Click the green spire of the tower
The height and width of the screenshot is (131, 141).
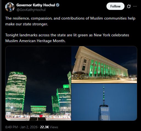(104, 94)
